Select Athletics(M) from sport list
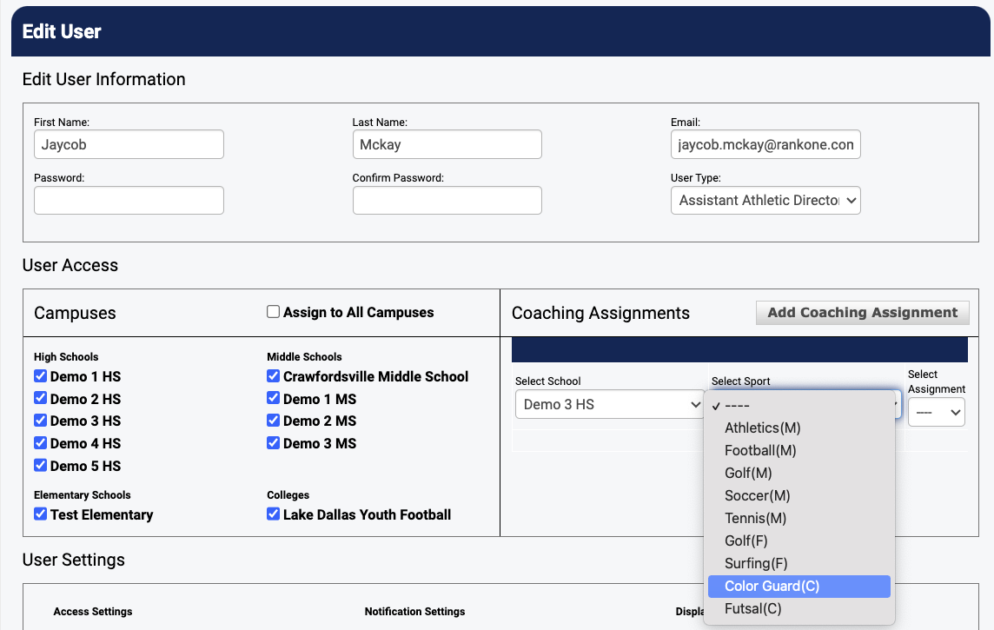This screenshot has height=630, width=994. (x=799, y=428)
